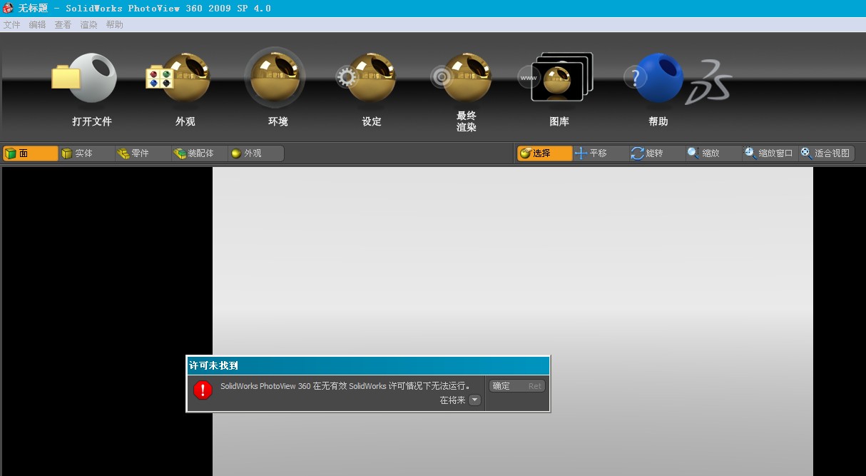The height and width of the screenshot is (476, 866).
Task: Open the 渲染 menu
Action: 88,25
